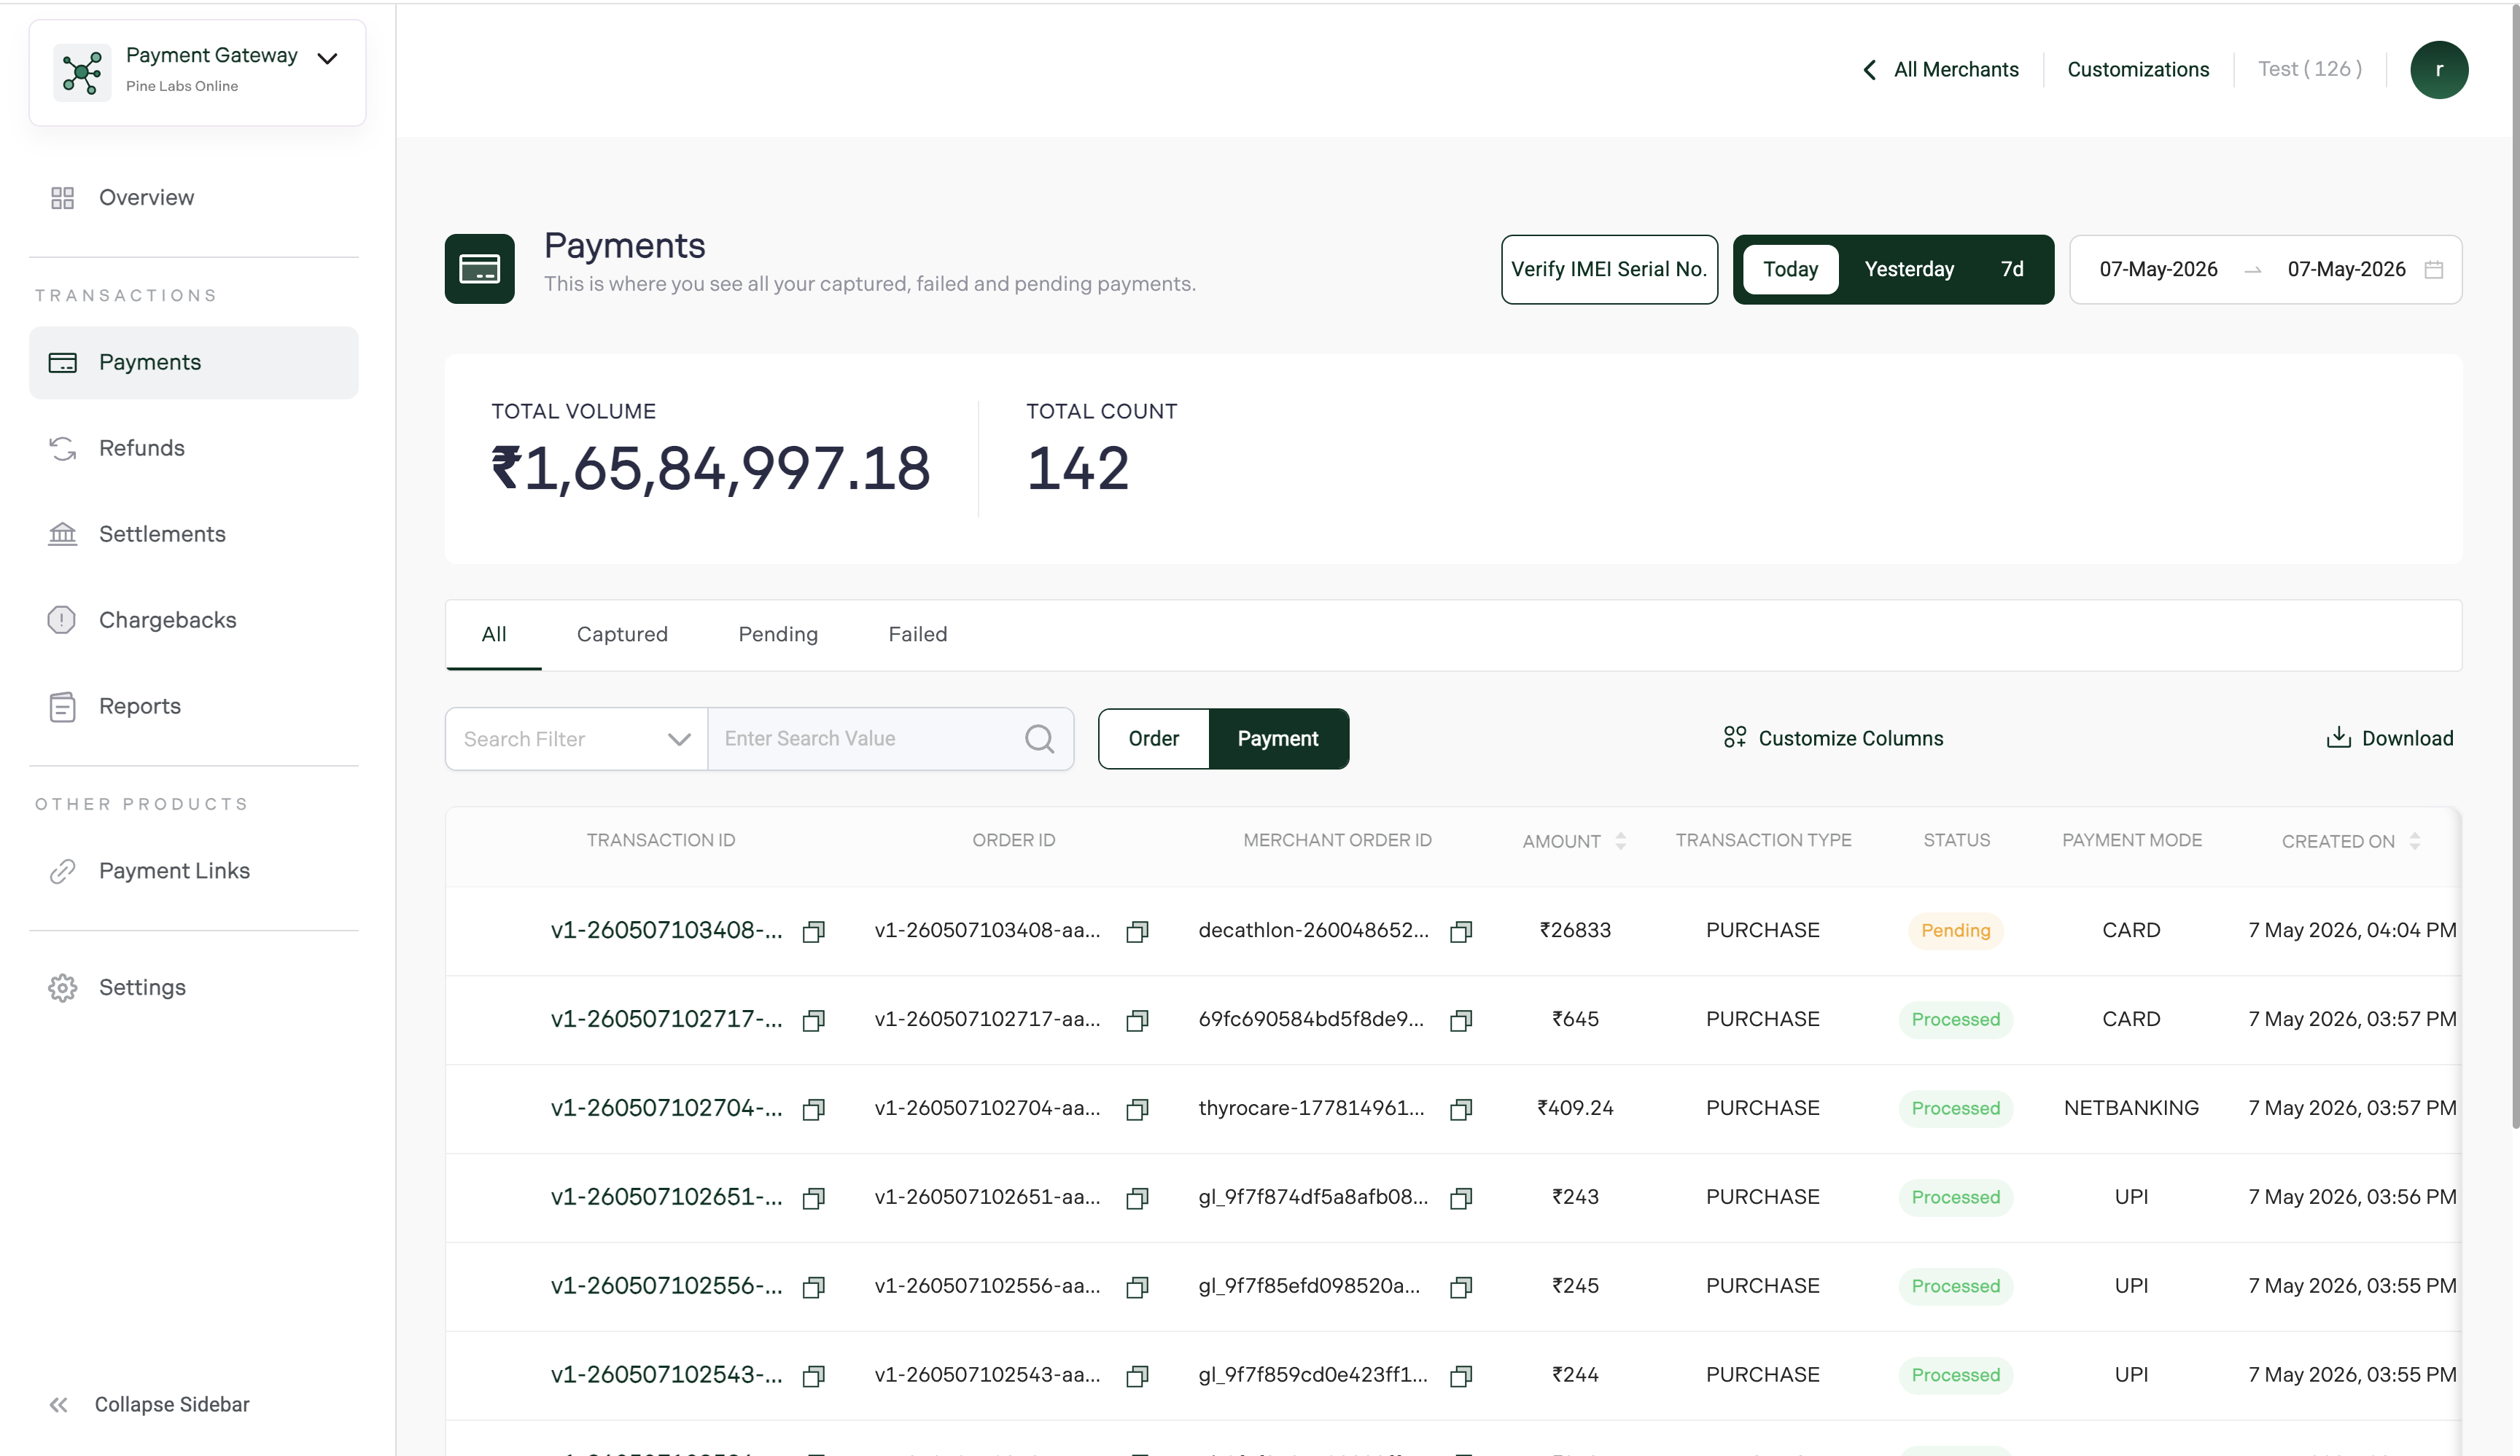Click the end date field 07-May-2026
Viewport: 2520px width, 1456px height.
[2346, 269]
